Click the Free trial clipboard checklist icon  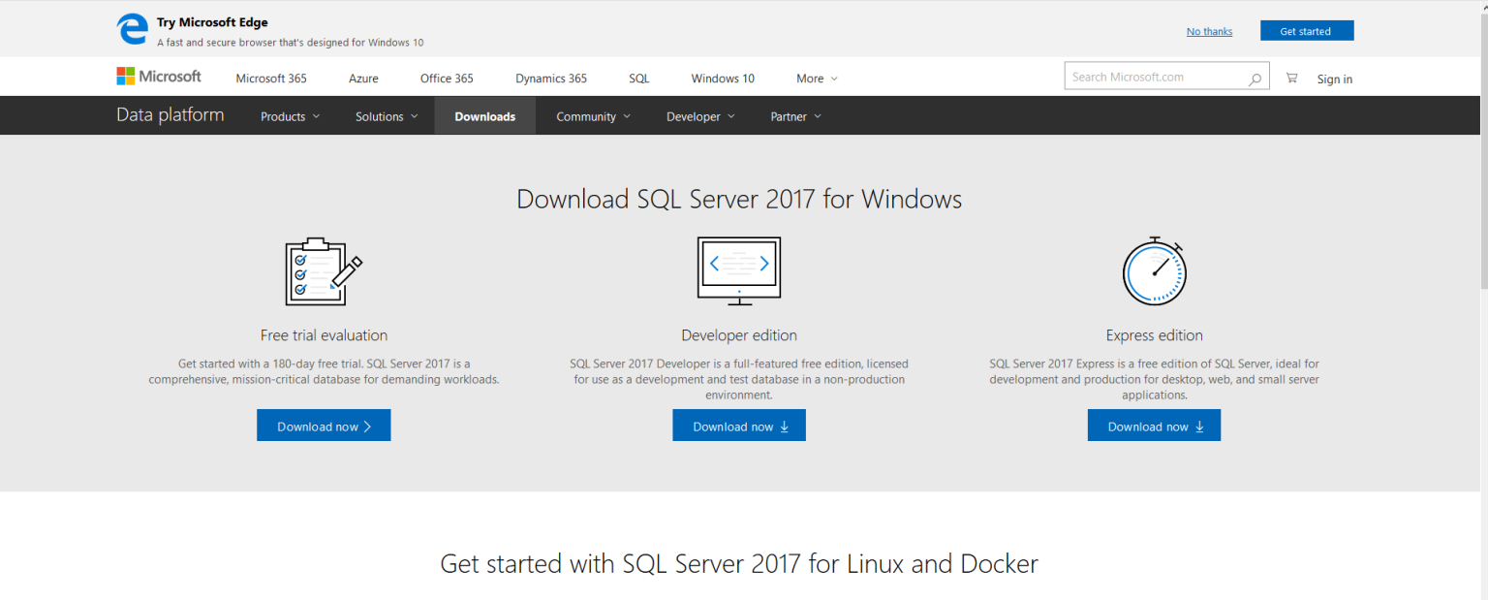tap(324, 271)
